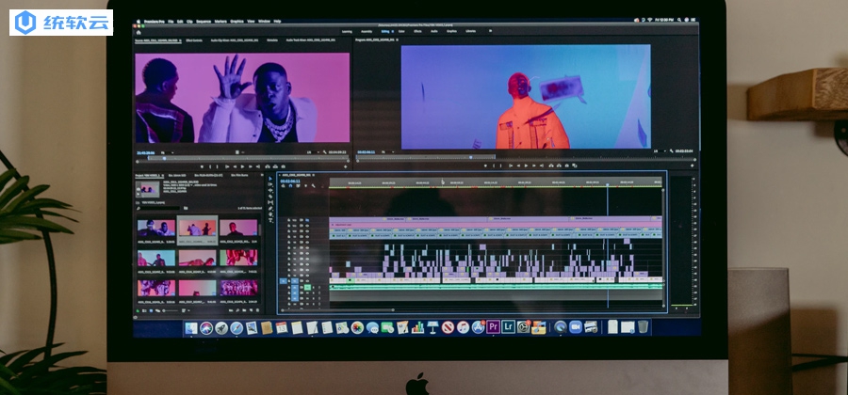Open Program monitor settings wrench
Image resolution: width=848 pixels, height=395 pixels.
[x=672, y=151]
